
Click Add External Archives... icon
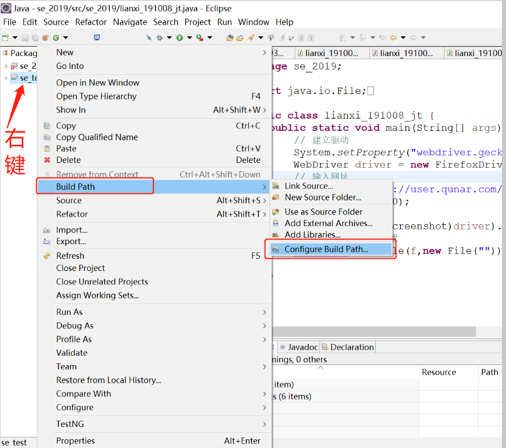pyautogui.click(x=276, y=223)
